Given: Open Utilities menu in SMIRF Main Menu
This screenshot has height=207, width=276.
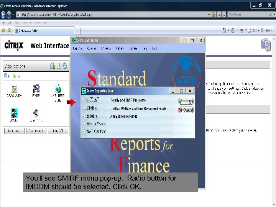Looking at the screenshot, I should pyautogui.click(x=133, y=48).
